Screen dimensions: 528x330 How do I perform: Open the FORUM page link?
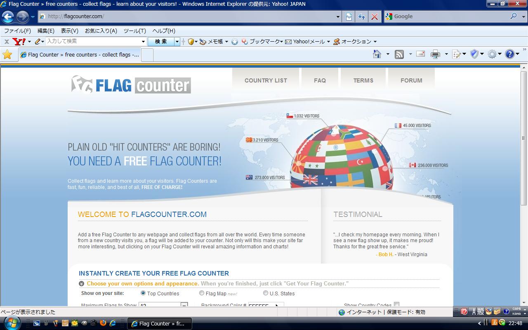[x=411, y=80]
